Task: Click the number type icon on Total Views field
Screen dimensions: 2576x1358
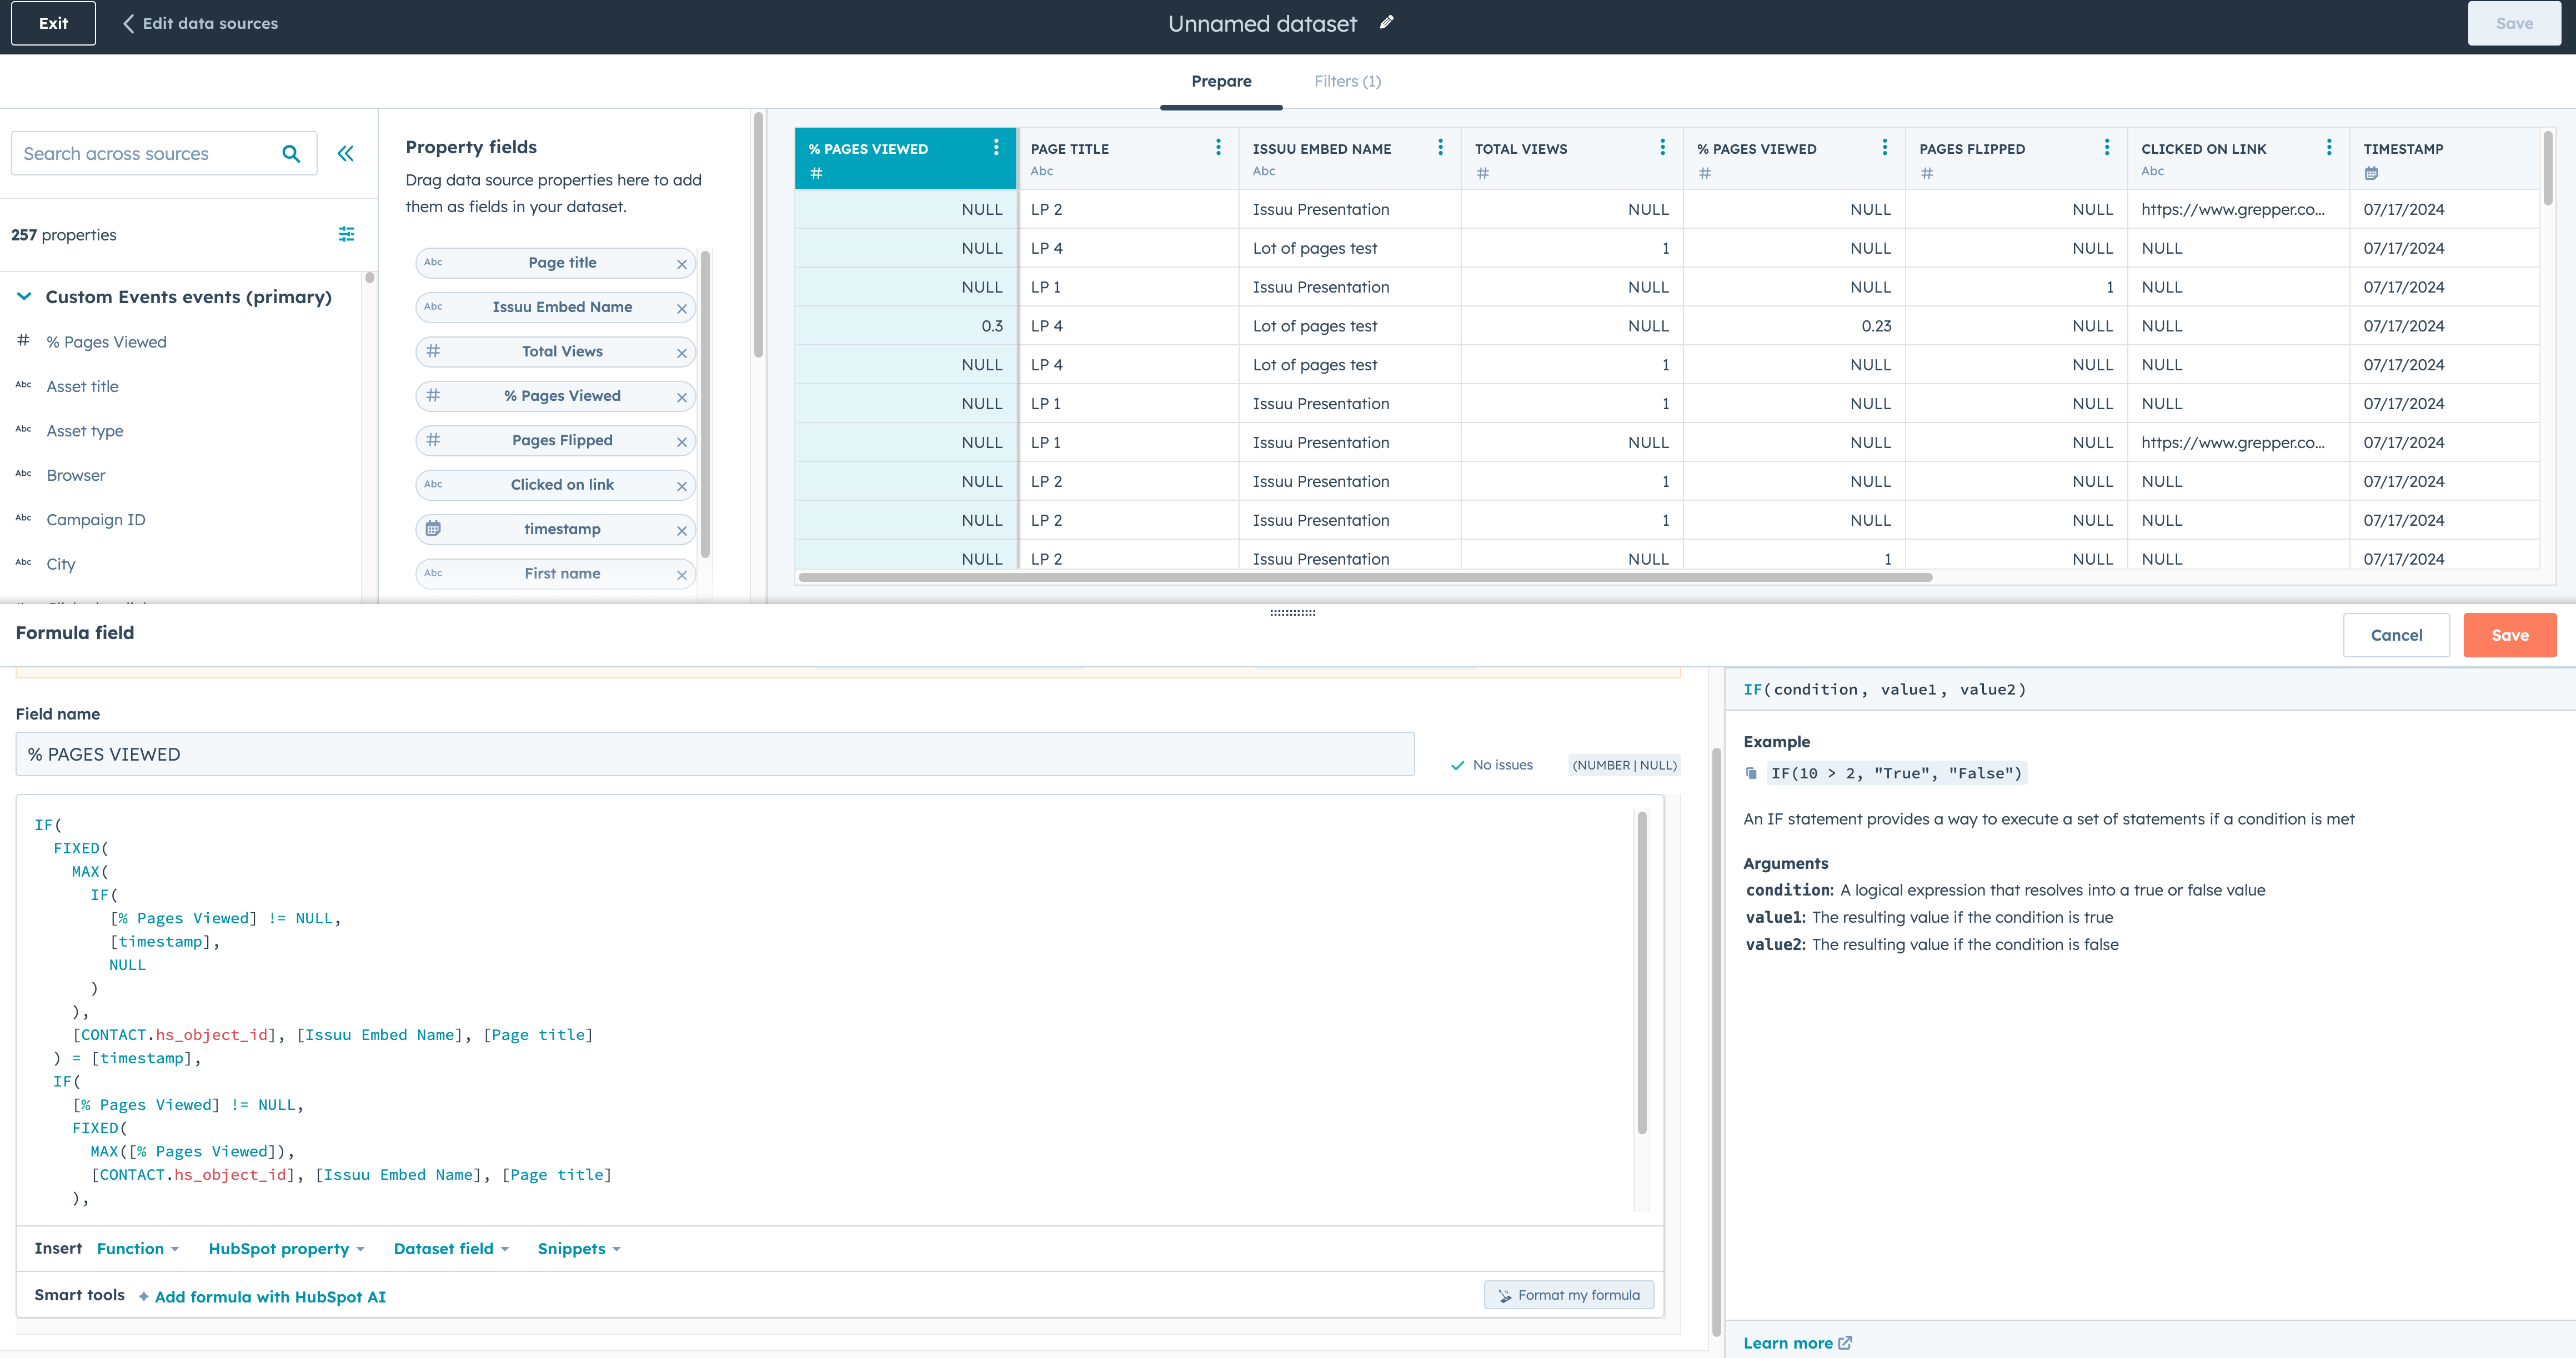Action: 433,351
